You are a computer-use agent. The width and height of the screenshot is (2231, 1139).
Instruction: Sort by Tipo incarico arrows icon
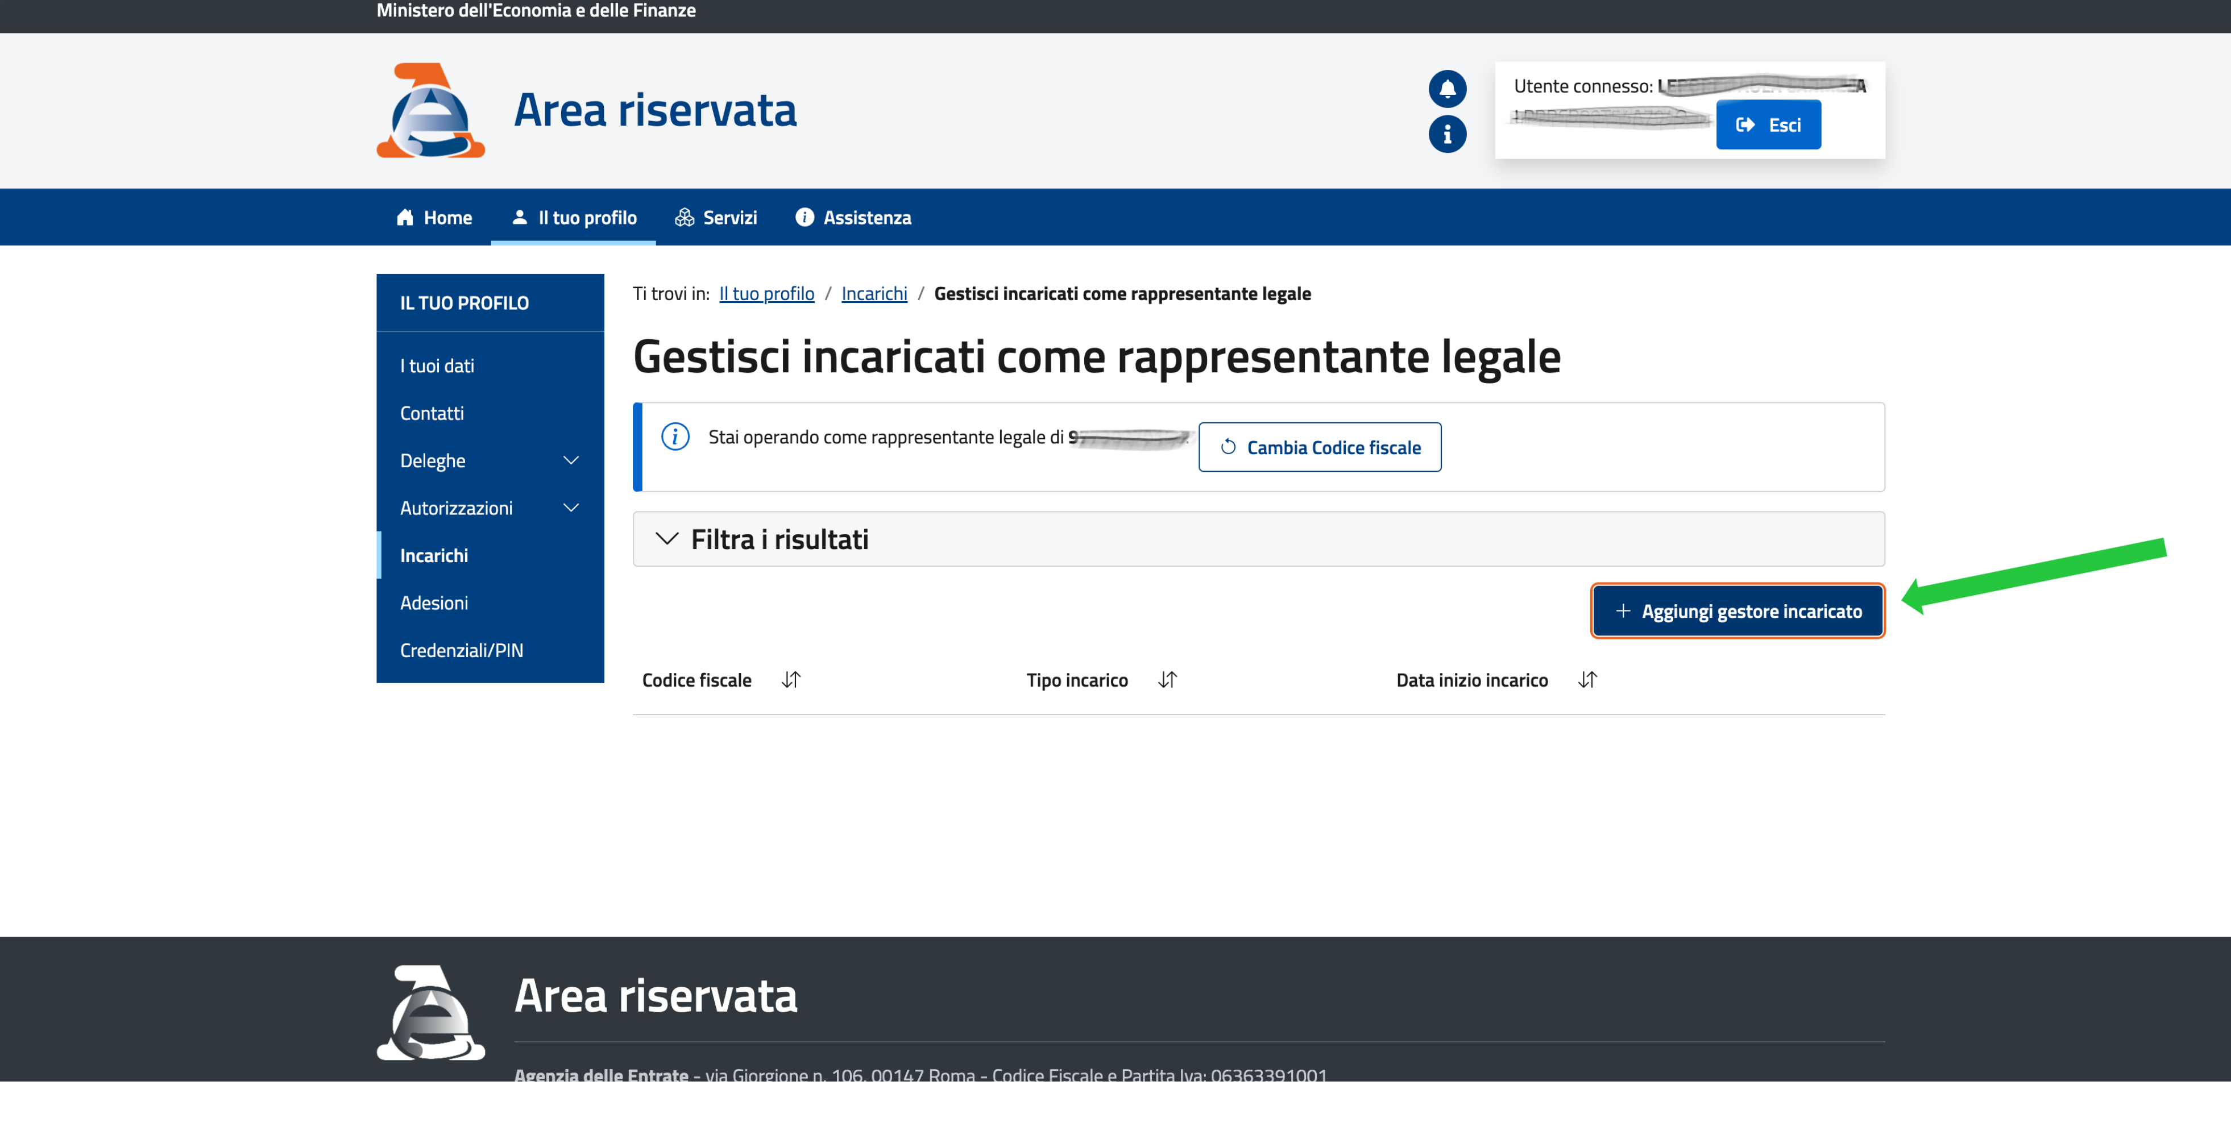(x=1167, y=680)
